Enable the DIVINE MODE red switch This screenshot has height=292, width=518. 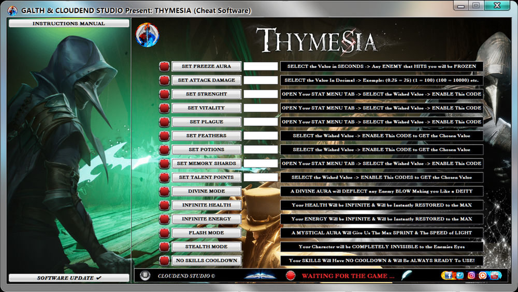164,191
